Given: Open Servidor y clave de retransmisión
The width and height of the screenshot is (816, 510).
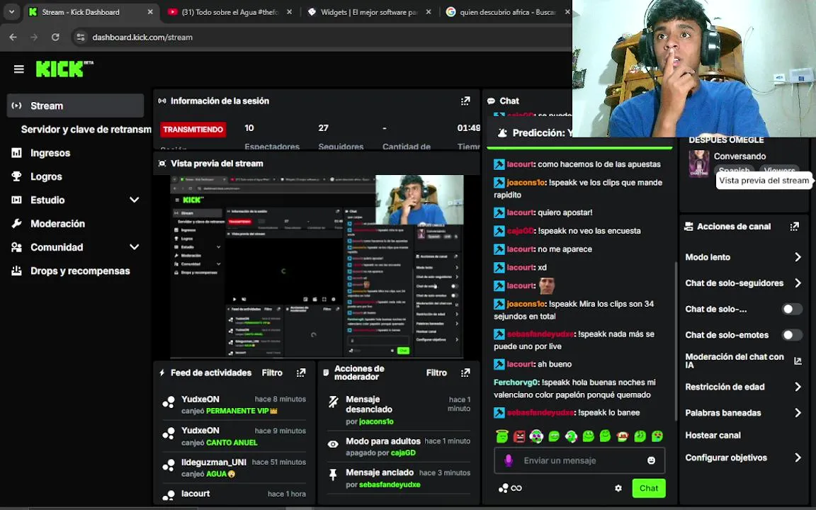Looking at the screenshot, I should tap(86, 130).
